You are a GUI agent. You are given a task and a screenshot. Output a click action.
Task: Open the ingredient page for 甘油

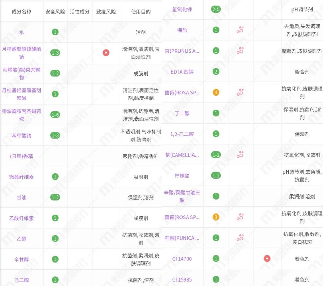click(22, 197)
